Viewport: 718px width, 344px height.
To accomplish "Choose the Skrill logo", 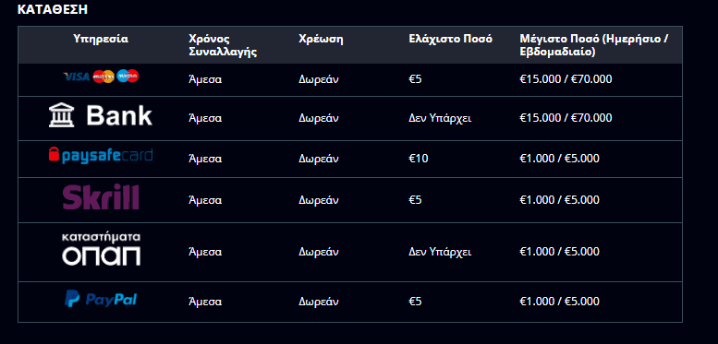I will pyautogui.click(x=101, y=196).
